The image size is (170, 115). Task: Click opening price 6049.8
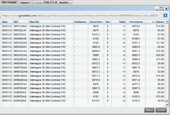[x=96, y=51]
